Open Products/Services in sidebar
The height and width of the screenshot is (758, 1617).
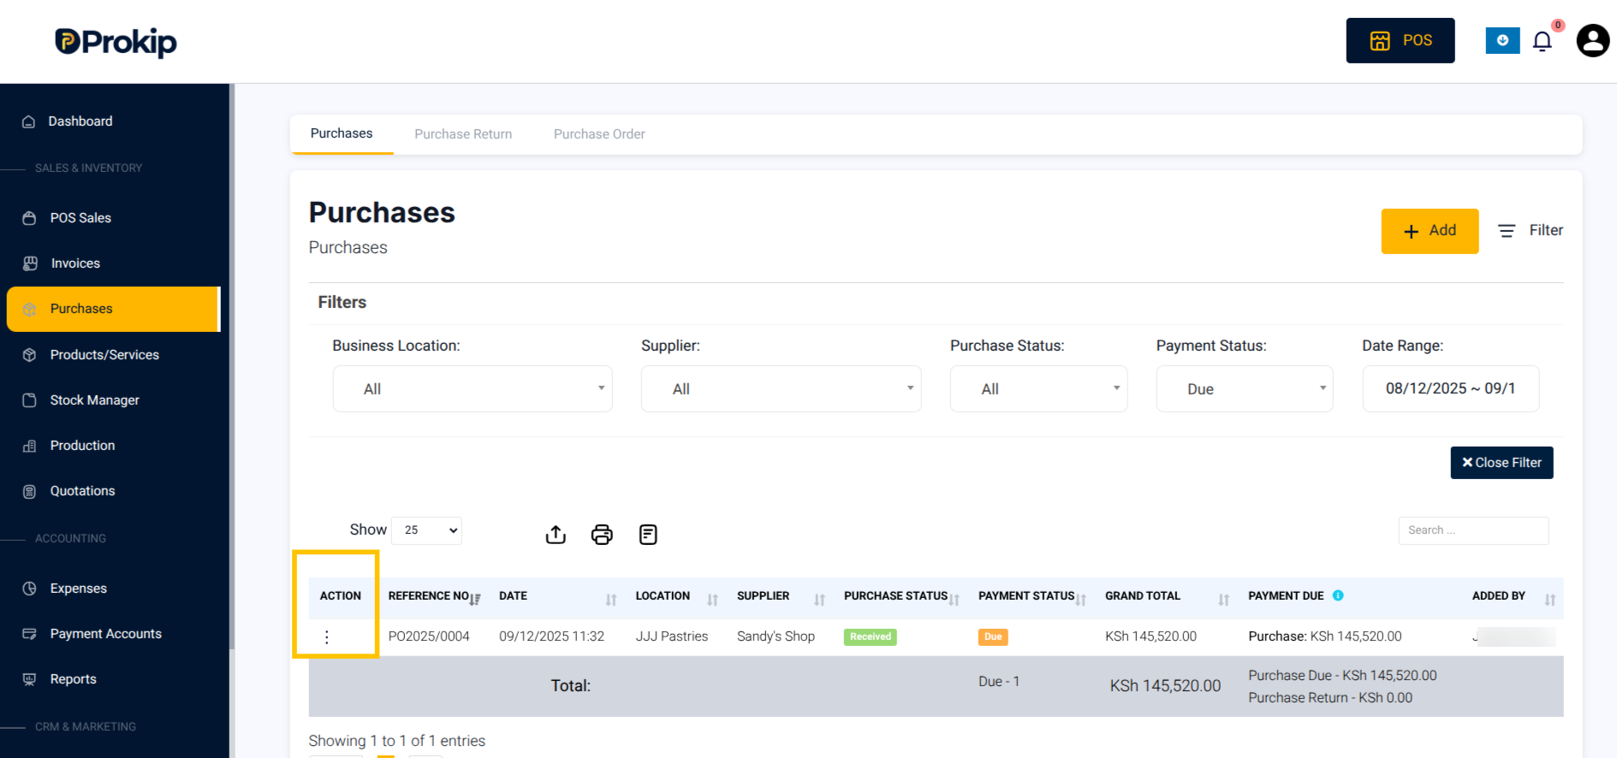104,355
